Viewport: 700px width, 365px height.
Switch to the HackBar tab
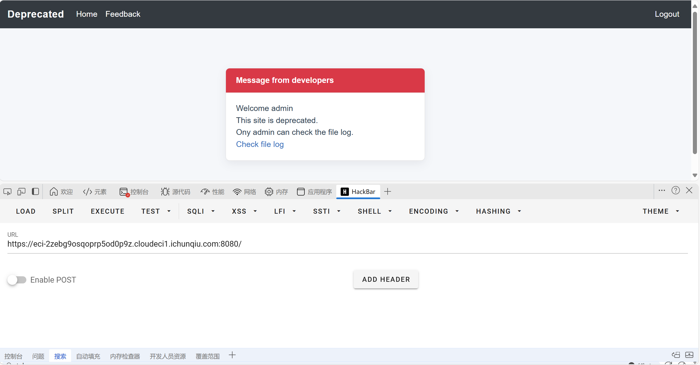[x=358, y=192]
